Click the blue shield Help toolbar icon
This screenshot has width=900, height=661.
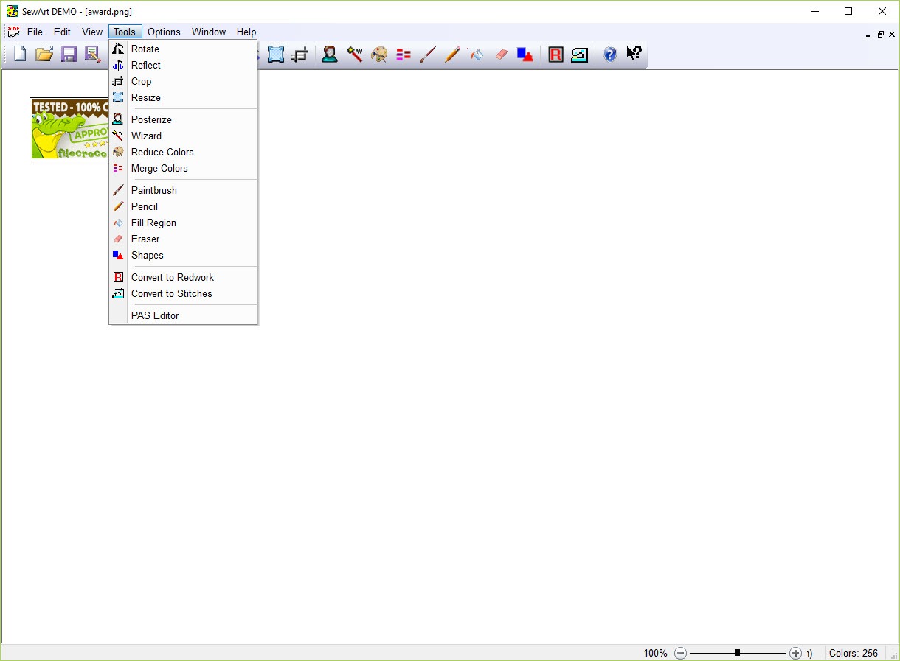pos(609,55)
